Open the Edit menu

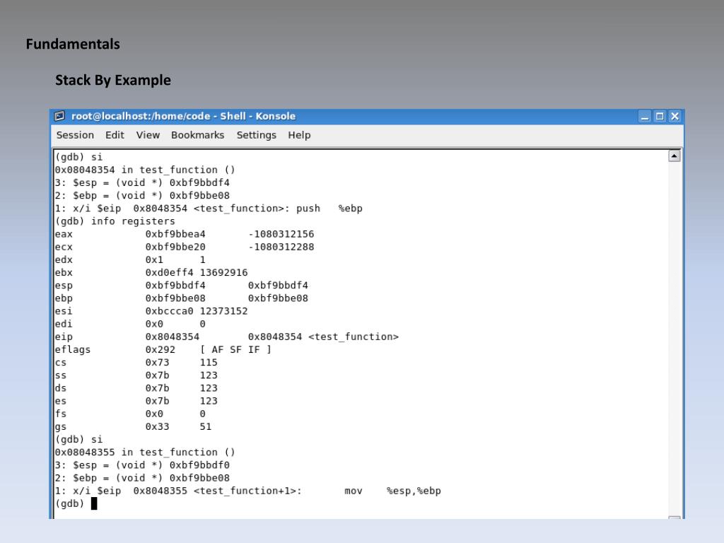click(115, 135)
